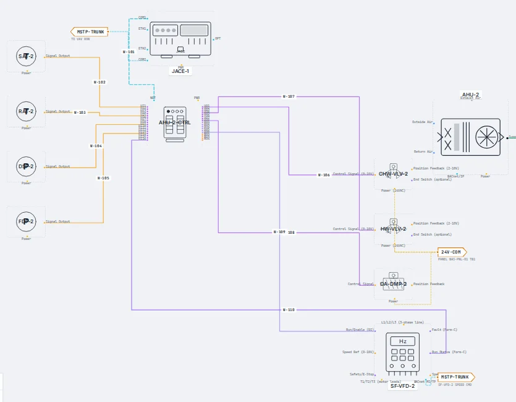Screen dimensions: 516x402
Task: Select wire label W-109
Action: 279,232
